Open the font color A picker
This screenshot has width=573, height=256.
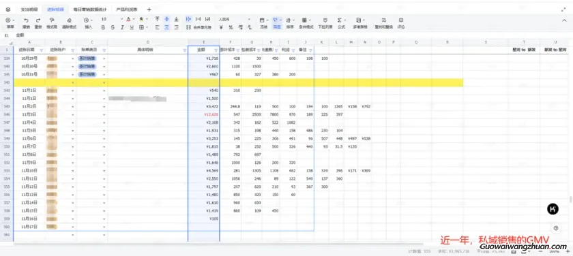[x=129, y=19]
